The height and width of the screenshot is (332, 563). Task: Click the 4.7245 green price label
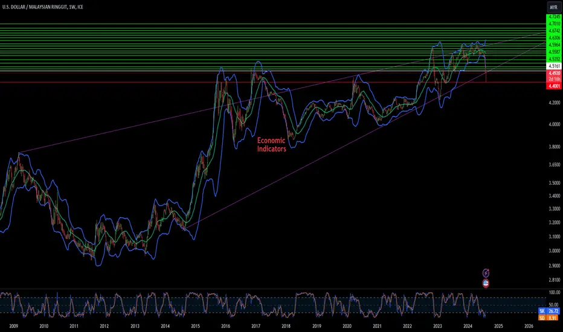(554, 17)
